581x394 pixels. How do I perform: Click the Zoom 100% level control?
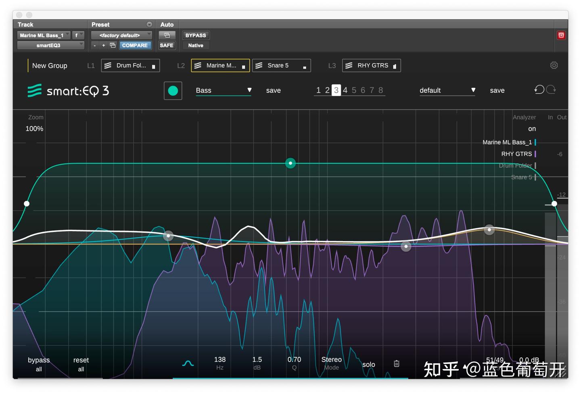(x=34, y=128)
